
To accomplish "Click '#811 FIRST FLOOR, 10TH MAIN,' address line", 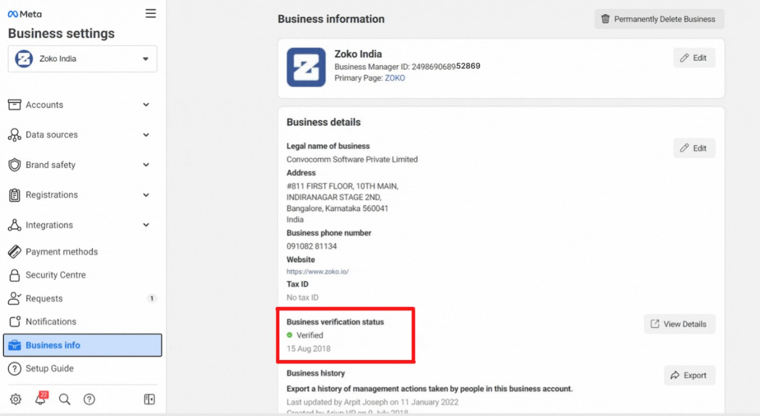I will 342,186.
